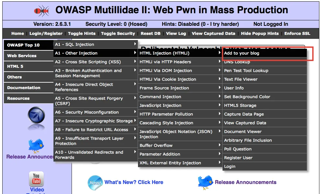Click the Twitter bird icon in sidebar
This screenshot has height=194, width=321.
tap(36, 145)
